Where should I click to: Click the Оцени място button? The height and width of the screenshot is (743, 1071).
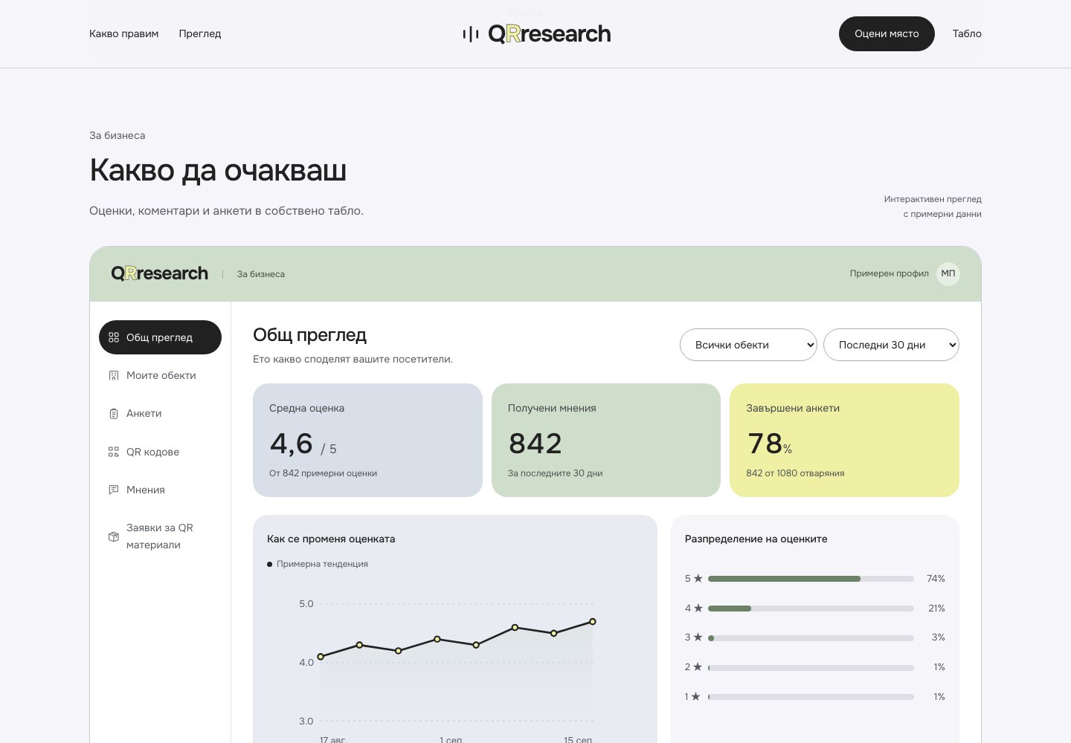887,33
